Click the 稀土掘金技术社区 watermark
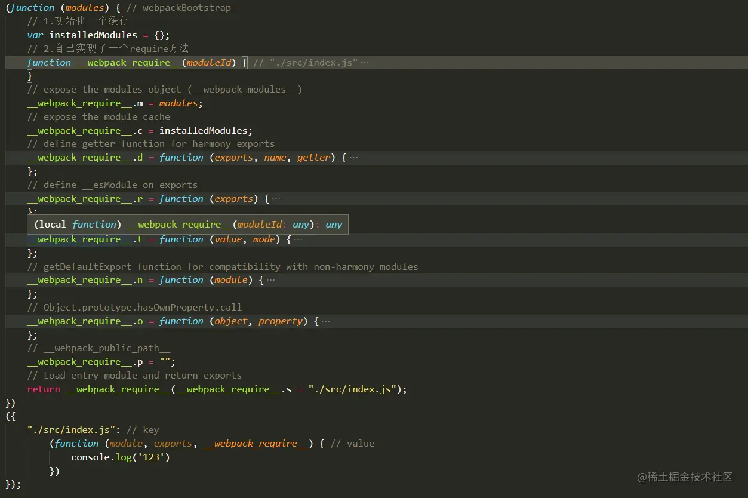 [x=687, y=477]
